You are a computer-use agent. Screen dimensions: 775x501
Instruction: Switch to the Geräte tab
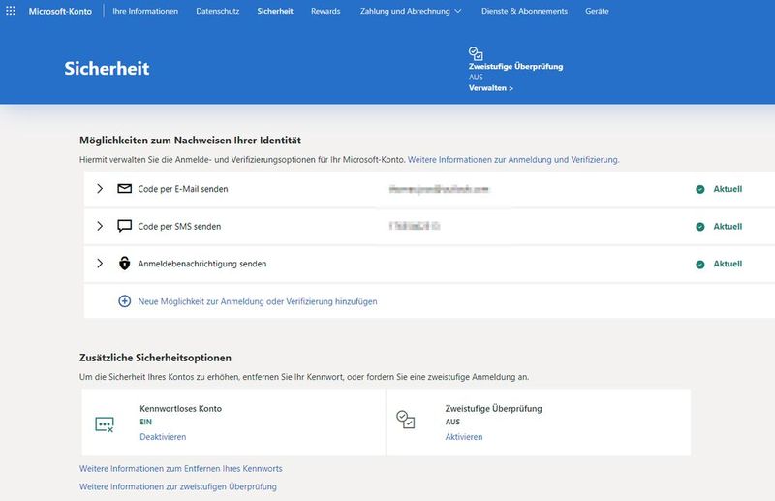(x=597, y=11)
